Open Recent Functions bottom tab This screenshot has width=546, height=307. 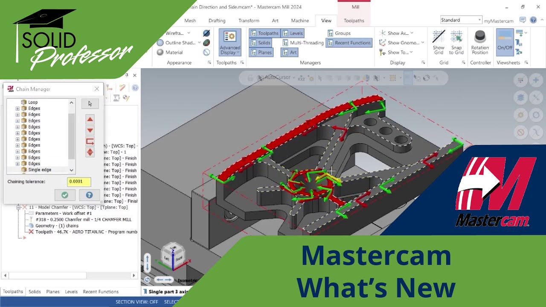tap(101, 292)
